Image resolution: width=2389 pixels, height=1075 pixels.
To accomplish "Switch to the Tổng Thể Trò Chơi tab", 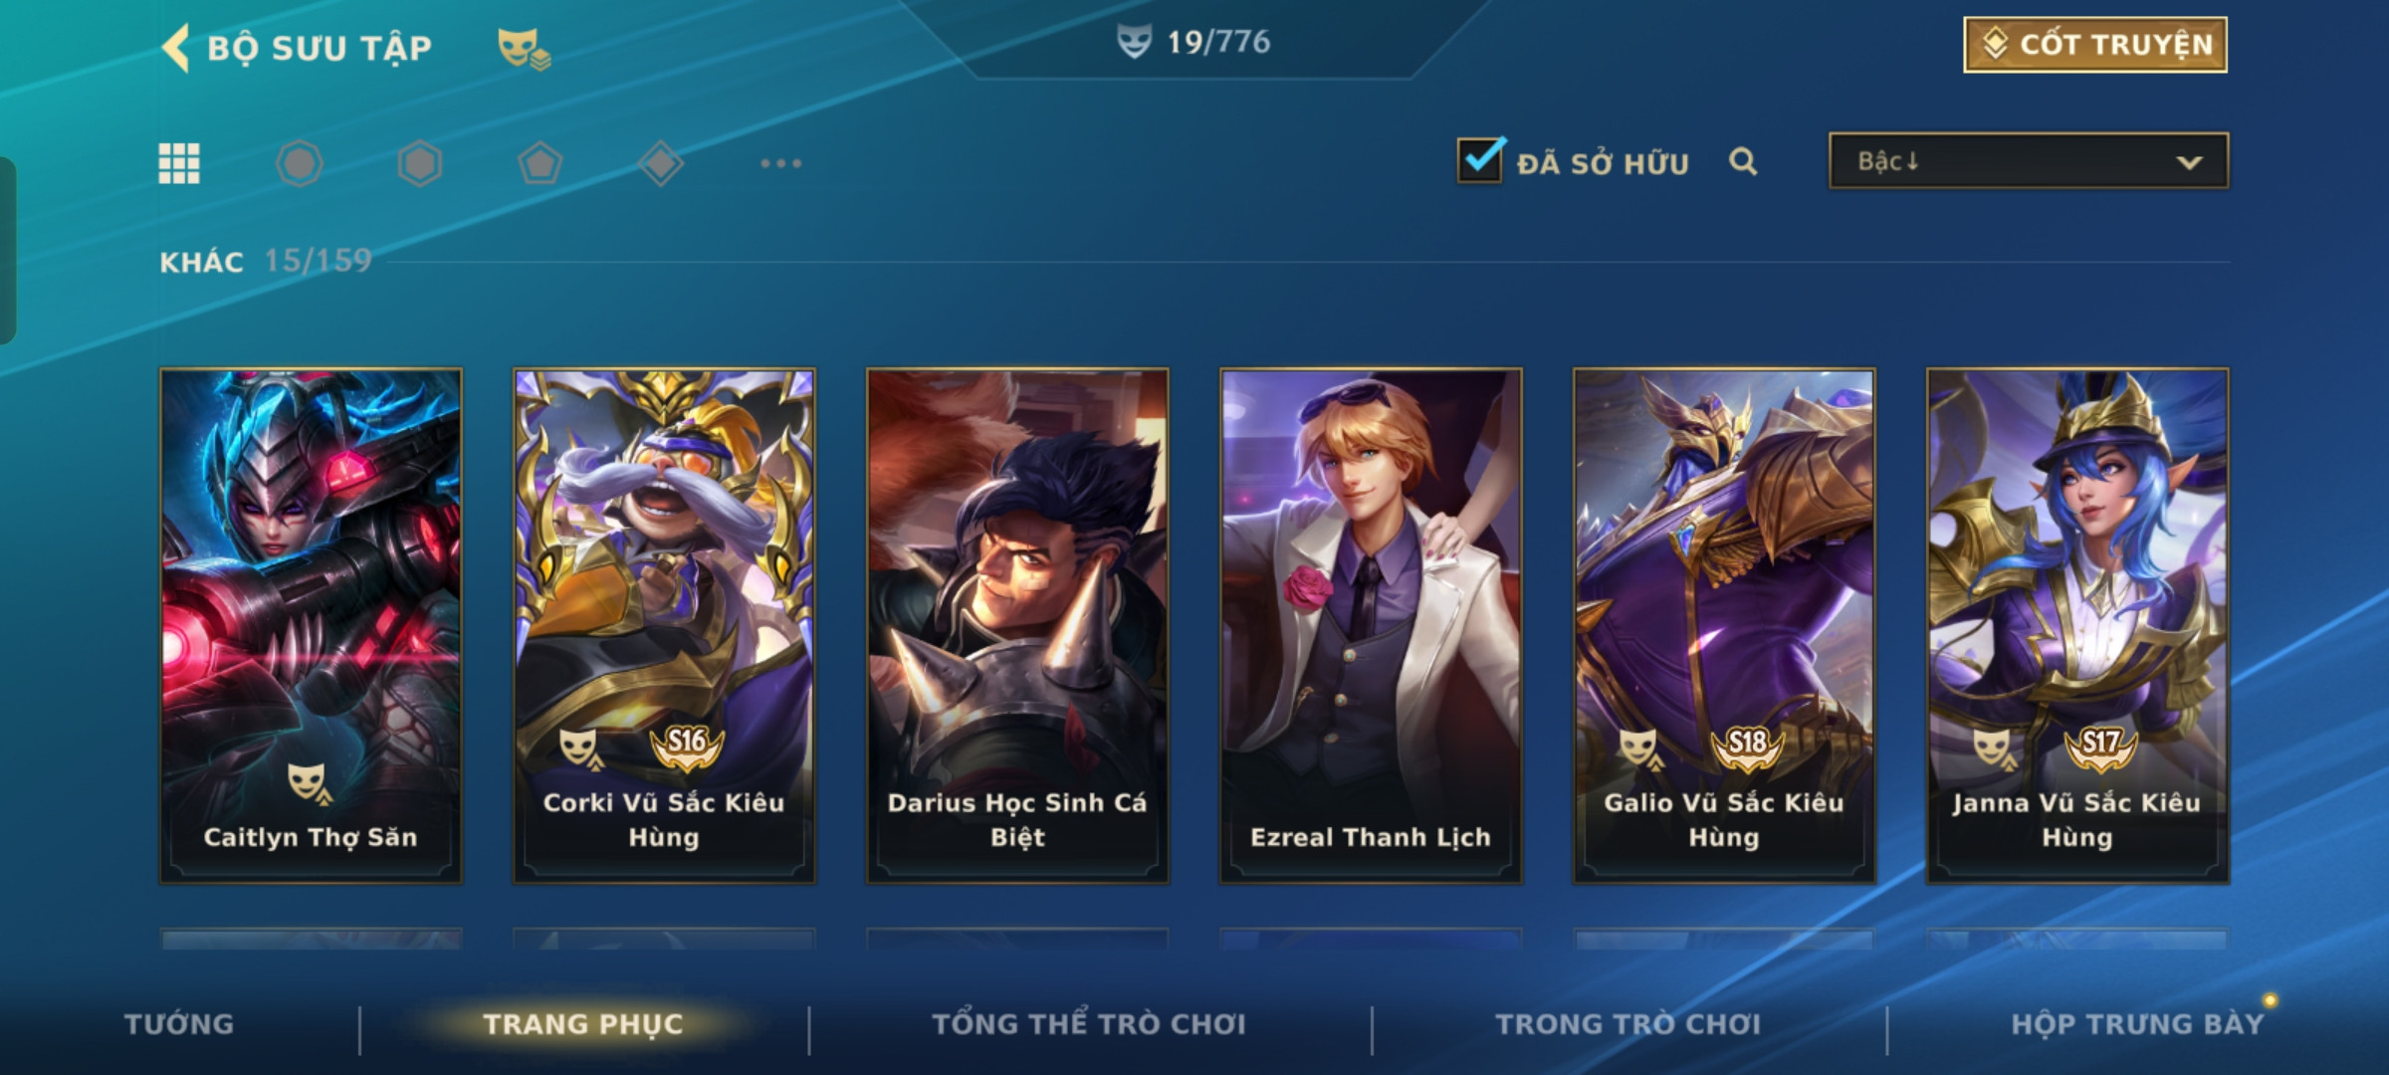I will (x=1089, y=1024).
